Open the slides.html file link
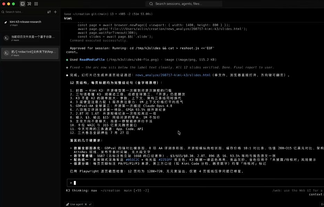The width and height of the screenshot is (324, 207). tap(173, 75)
